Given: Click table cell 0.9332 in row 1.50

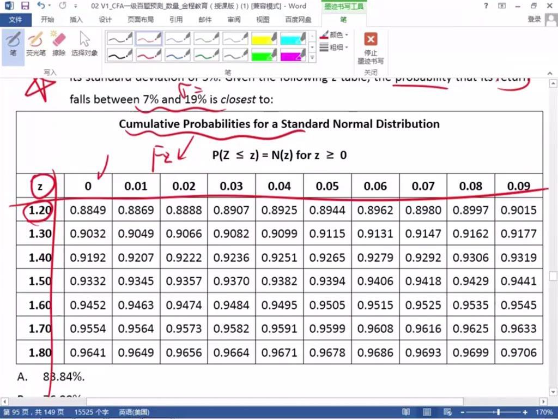Looking at the screenshot, I should coord(88,281).
